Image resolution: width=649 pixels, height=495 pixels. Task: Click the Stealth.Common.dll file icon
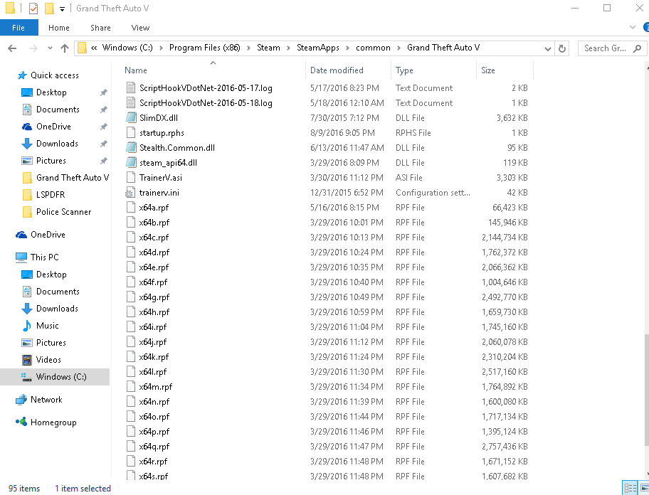click(x=131, y=148)
